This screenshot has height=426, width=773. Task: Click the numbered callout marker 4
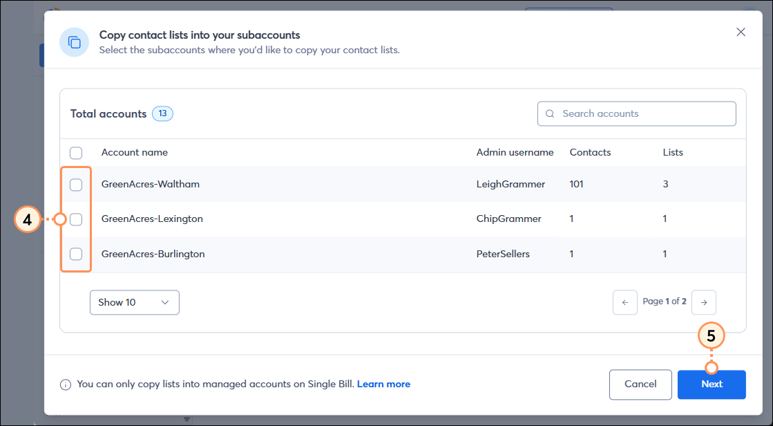pos(28,219)
